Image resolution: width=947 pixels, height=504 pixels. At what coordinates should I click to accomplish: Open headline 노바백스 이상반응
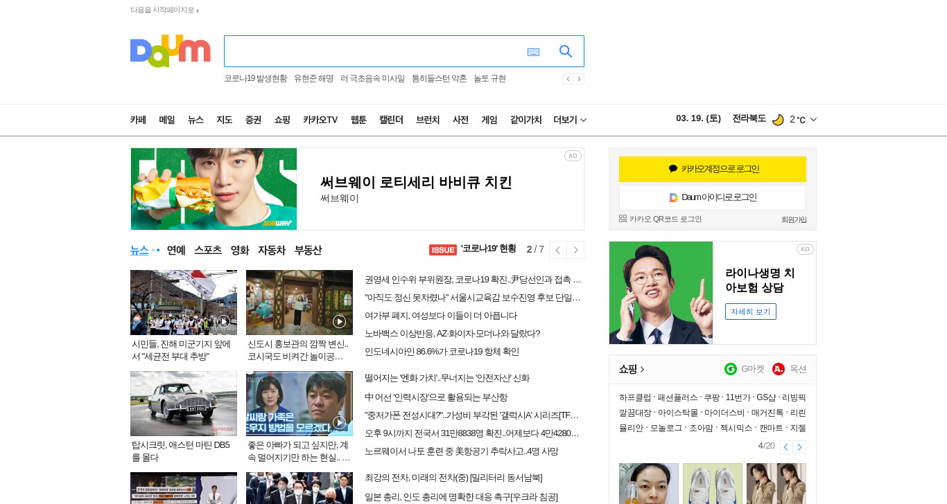coord(452,334)
